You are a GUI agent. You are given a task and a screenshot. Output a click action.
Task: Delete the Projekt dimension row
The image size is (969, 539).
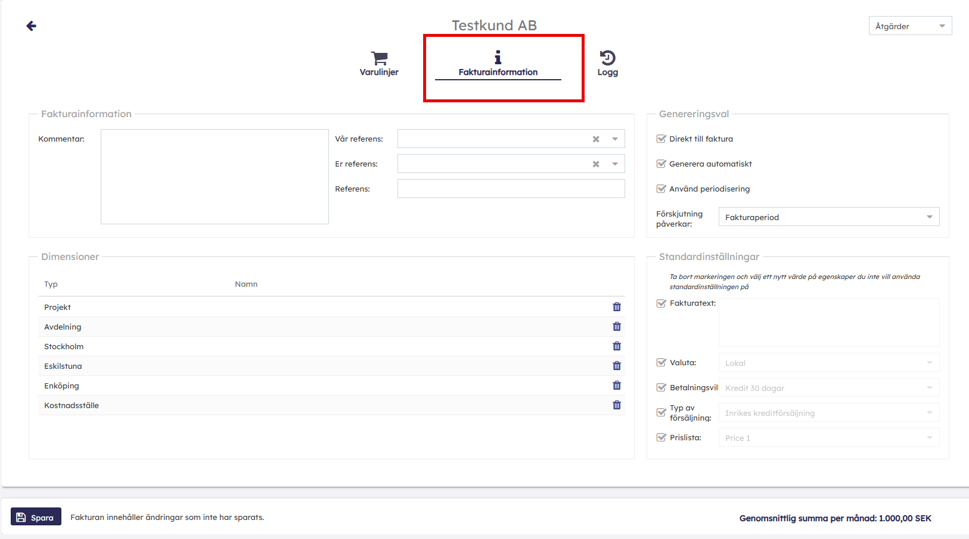(617, 307)
